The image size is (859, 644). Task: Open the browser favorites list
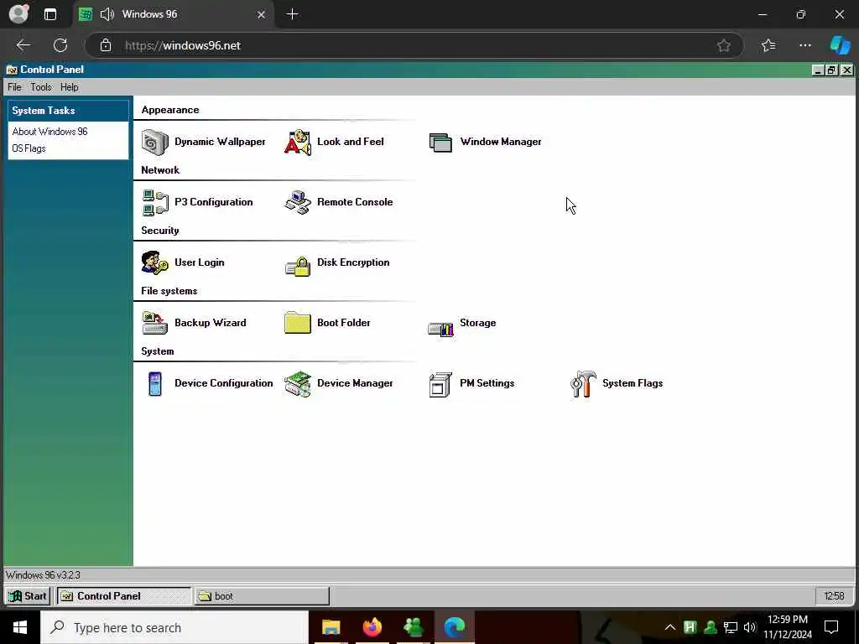point(768,45)
